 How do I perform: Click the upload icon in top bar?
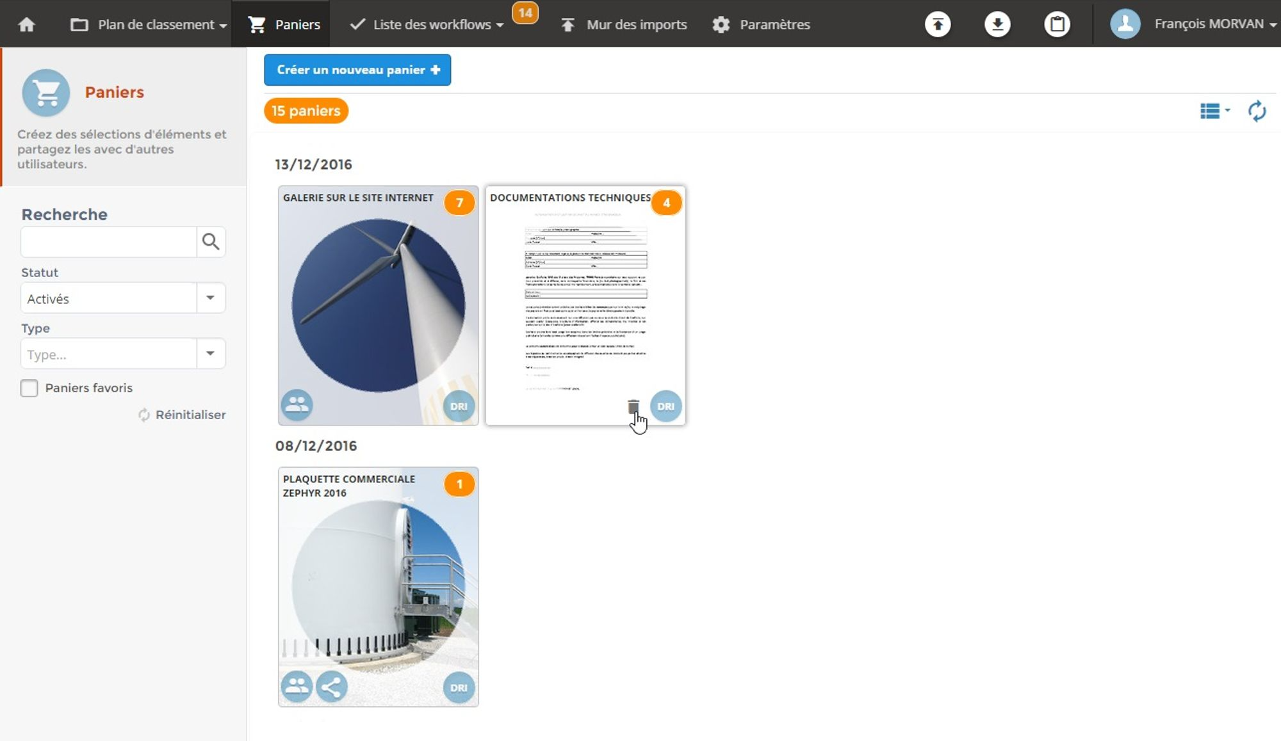click(938, 24)
